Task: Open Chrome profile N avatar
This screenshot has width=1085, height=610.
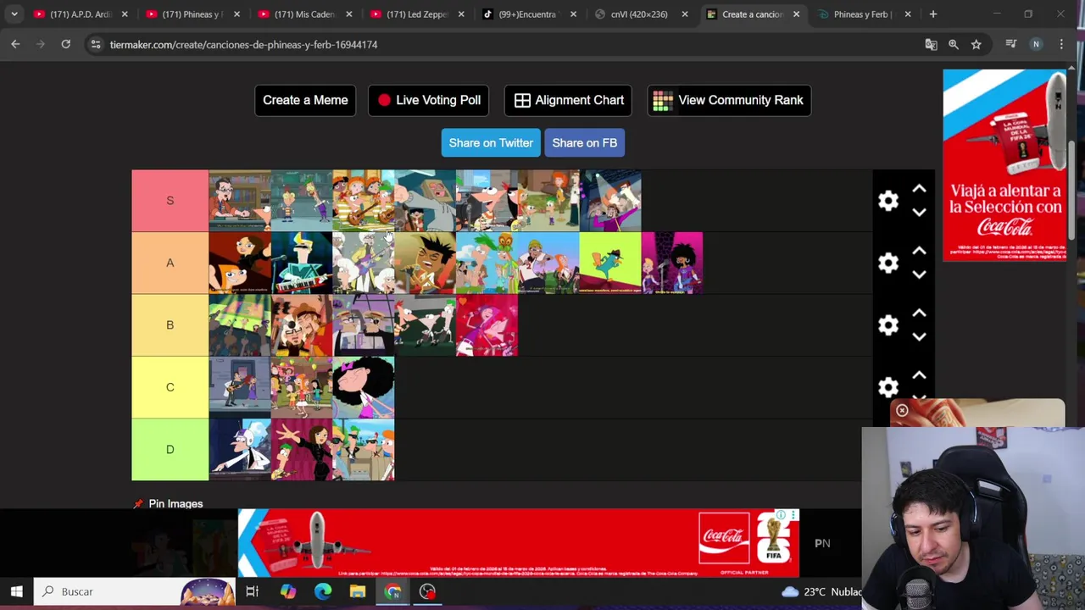Action: pyautogui.click(x=1036, y=44)
